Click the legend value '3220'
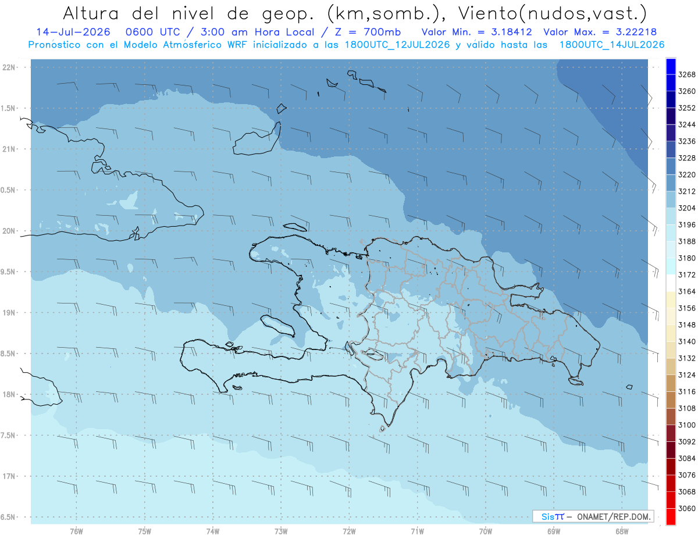This screenshot has height=539, width=698. pos(686,174)
